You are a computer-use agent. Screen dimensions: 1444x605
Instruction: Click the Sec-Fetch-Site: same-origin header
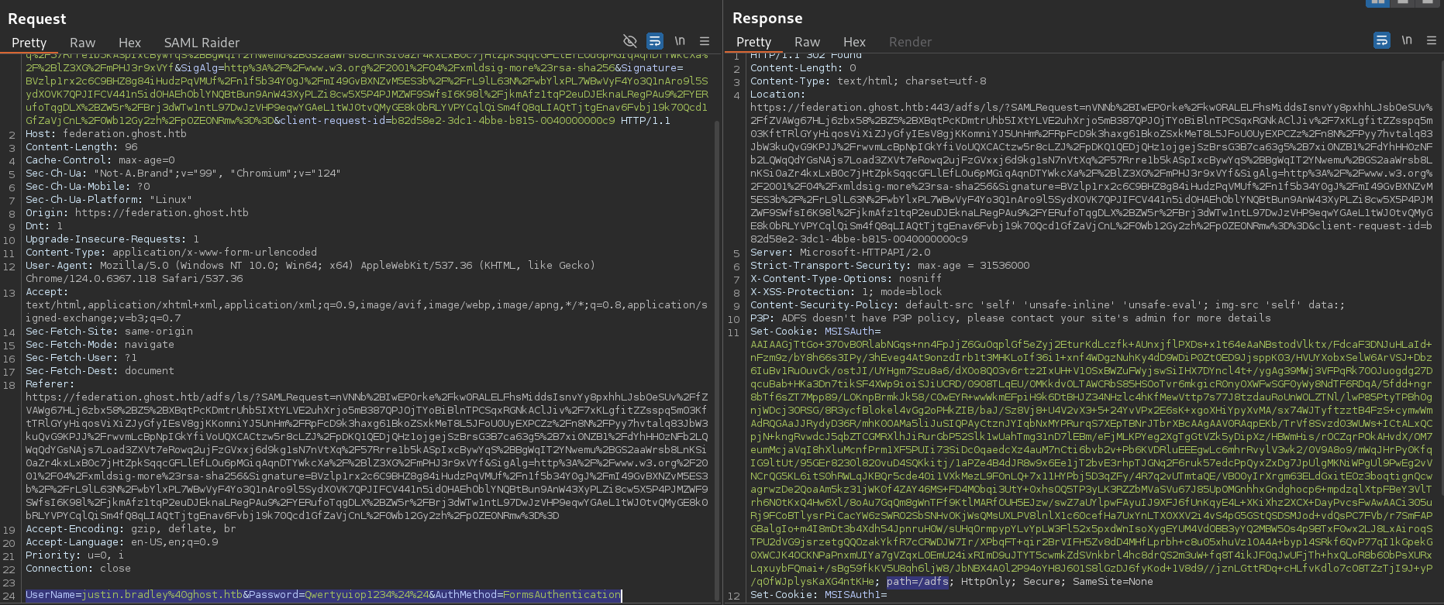tap(109, 331)
